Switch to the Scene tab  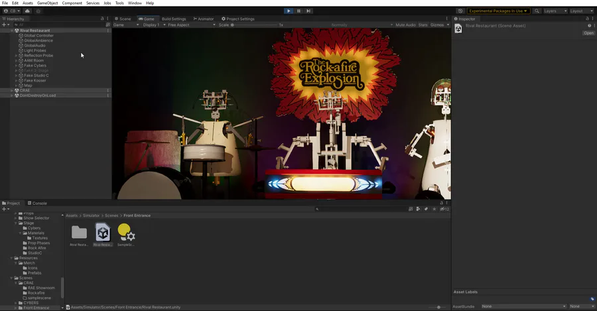tap(123, 19)
